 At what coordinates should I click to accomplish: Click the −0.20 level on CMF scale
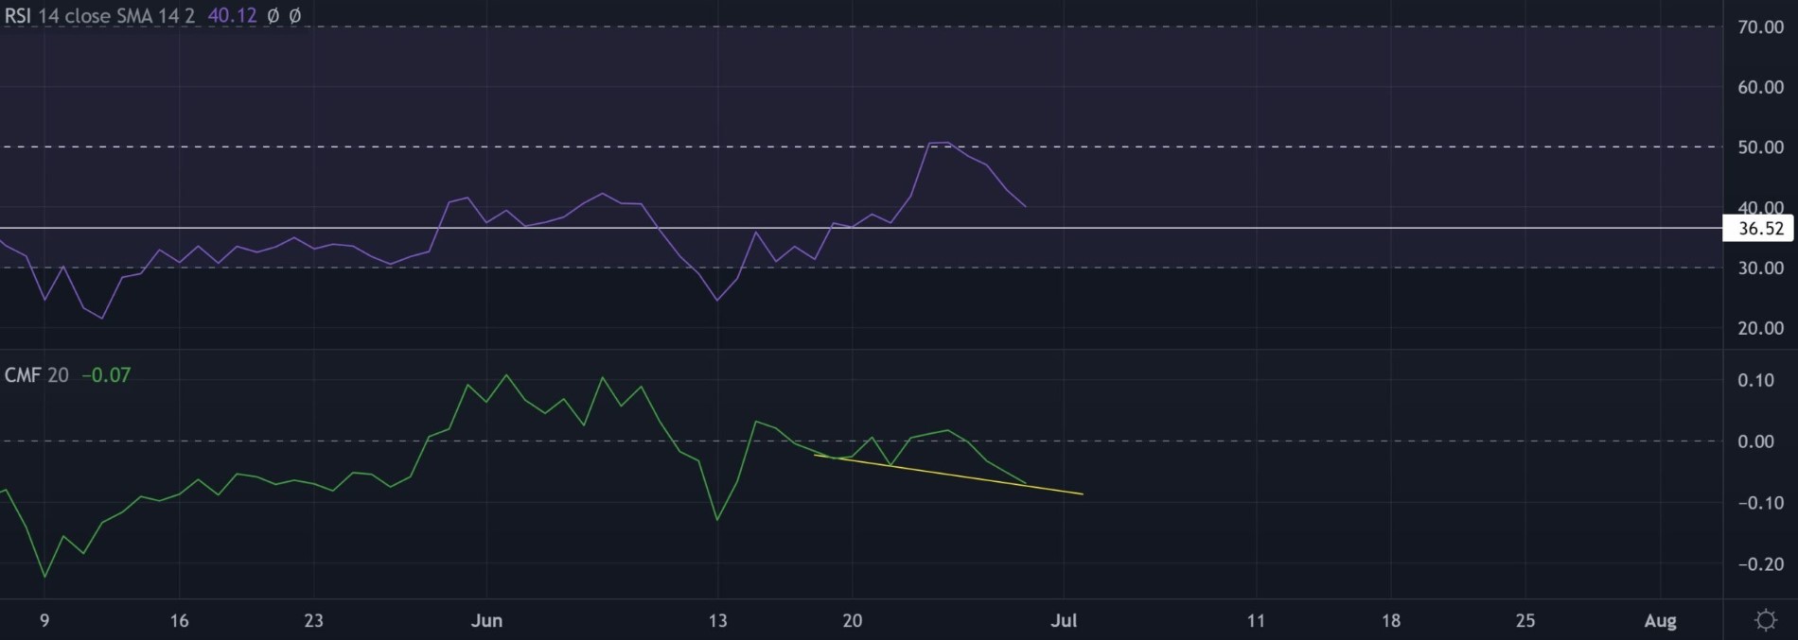[1760, 564]
